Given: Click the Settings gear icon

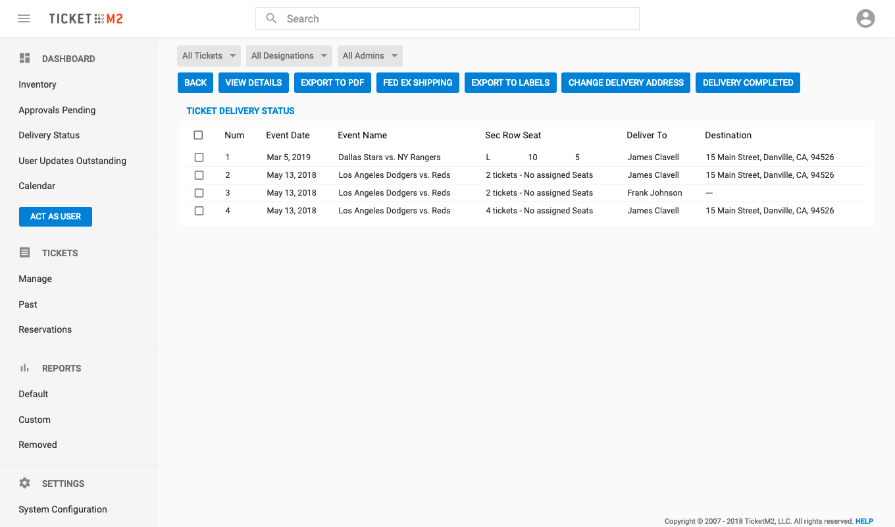Looking at the screenshot, I should [25, 484].
